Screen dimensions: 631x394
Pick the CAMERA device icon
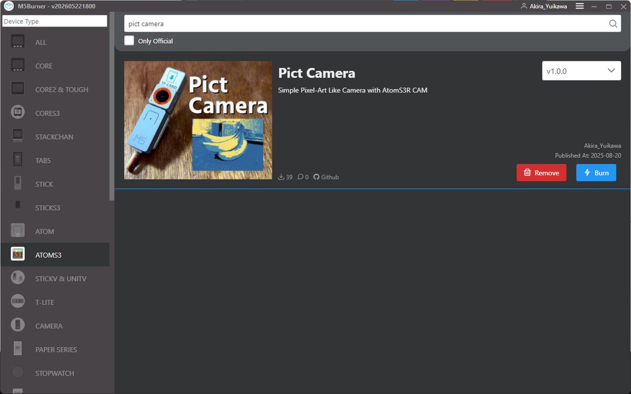[18, 326]
